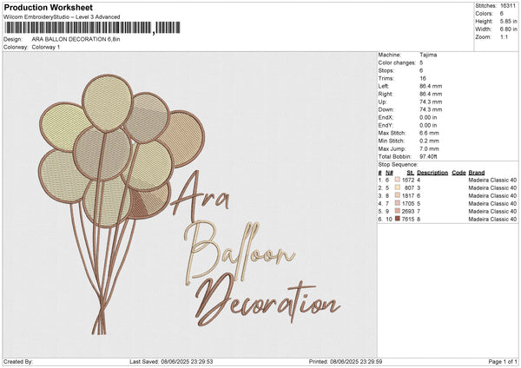Click the Max Jump value '7.0 mm'
The height and width of the screenshot is (368, 521).
[x=429, y=148]
